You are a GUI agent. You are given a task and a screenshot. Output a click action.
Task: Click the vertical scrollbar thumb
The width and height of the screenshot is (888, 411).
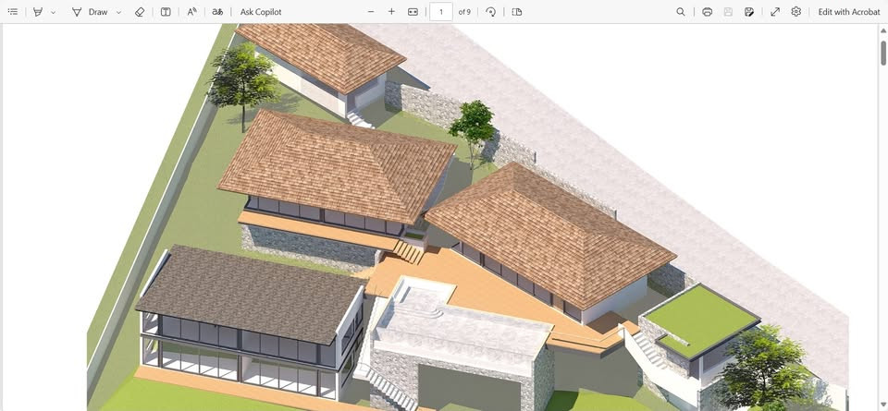click(883, 53)
